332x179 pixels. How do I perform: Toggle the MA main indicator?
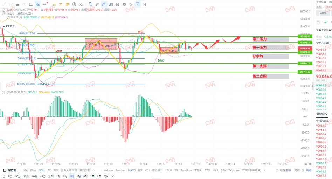pos(26,170)
